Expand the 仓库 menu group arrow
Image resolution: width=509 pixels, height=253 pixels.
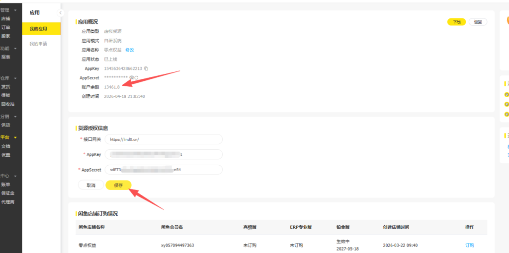[15, 78]
